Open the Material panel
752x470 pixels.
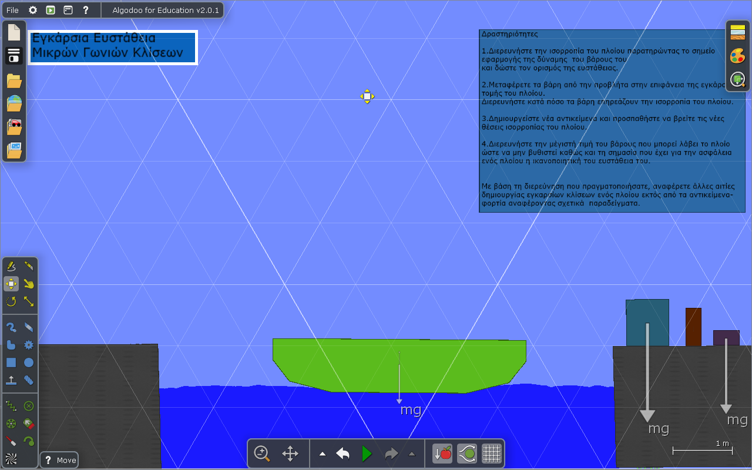(738, 32)
